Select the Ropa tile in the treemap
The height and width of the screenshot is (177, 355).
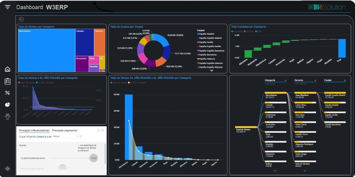[94, 60]
